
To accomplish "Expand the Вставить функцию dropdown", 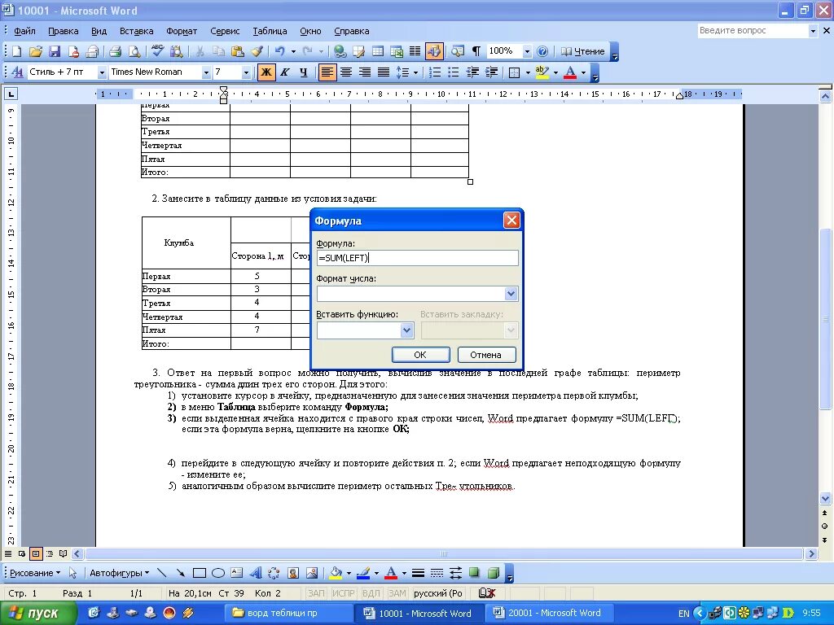I will 406,330.
